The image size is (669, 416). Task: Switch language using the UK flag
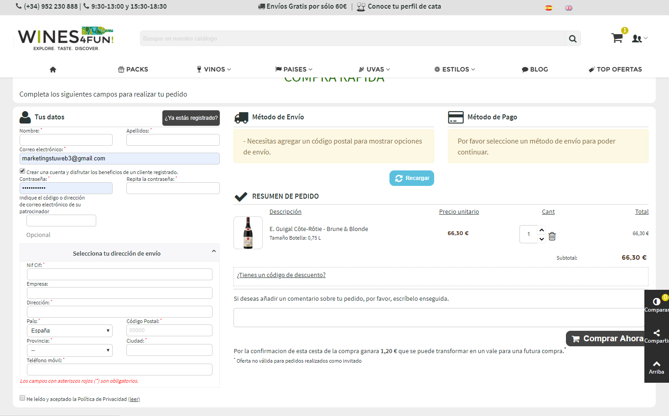(x=569, y=8)
